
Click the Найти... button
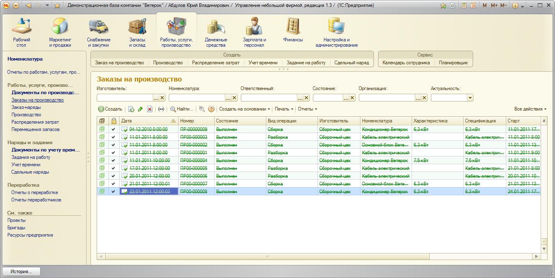(181, 109)
